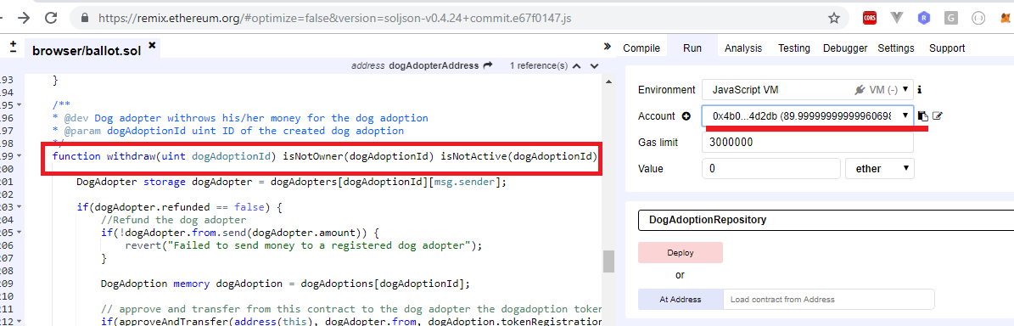Toggle the right panel with double-chevron icon
The image size is (1014, 326).
pos(608,47)
